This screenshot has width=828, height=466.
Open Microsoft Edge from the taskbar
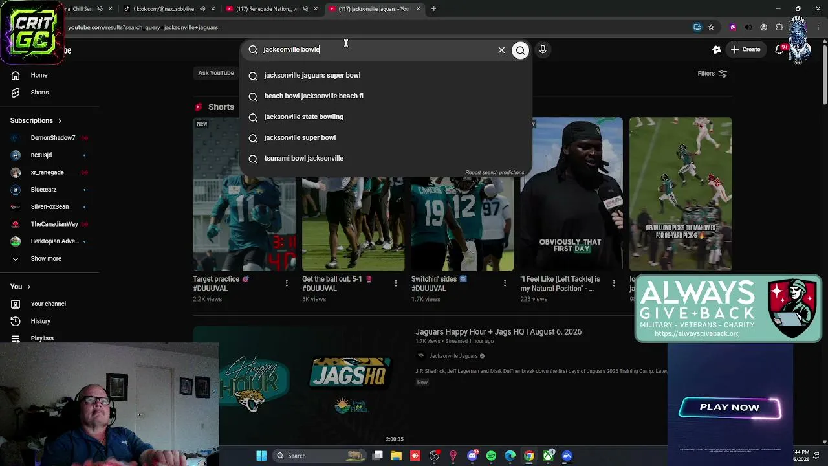510,456
